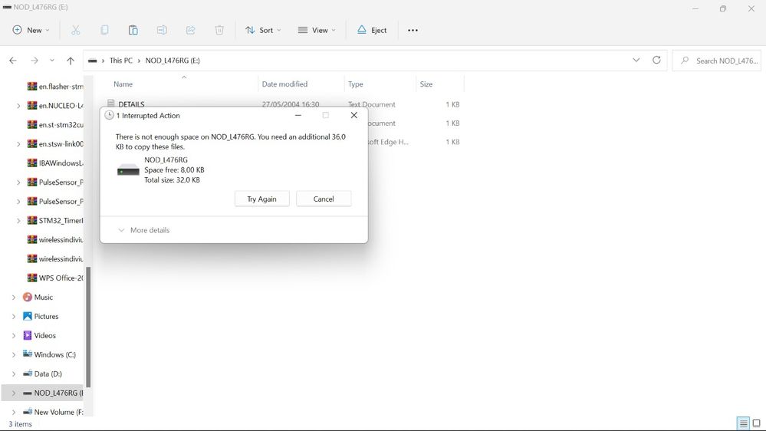Click the drive icon in the dialog
The width and height of the screenshot is (766, 431).
(128, 170)
